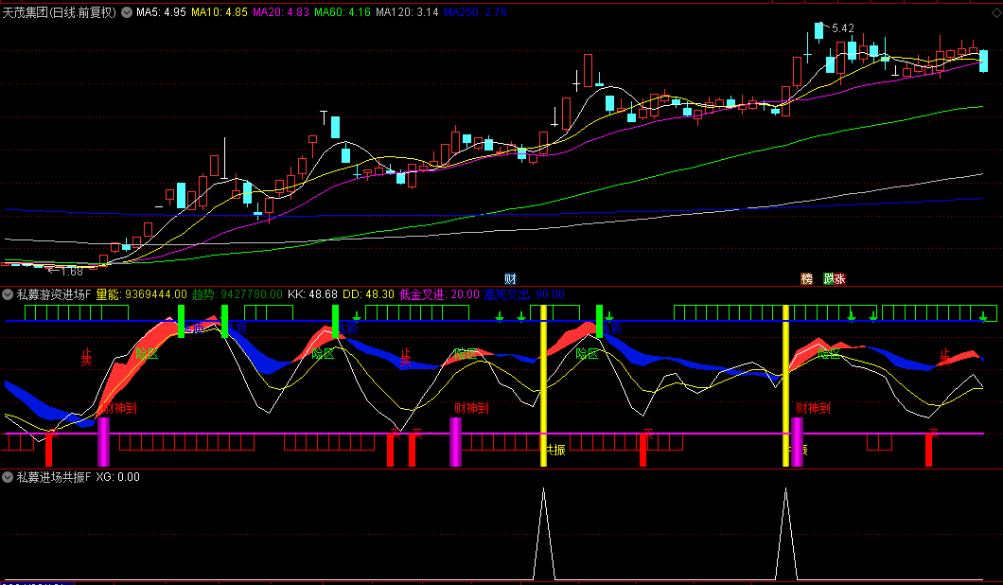Expand the 私募进场共振F indicator arrow

[x=9, y=477]
